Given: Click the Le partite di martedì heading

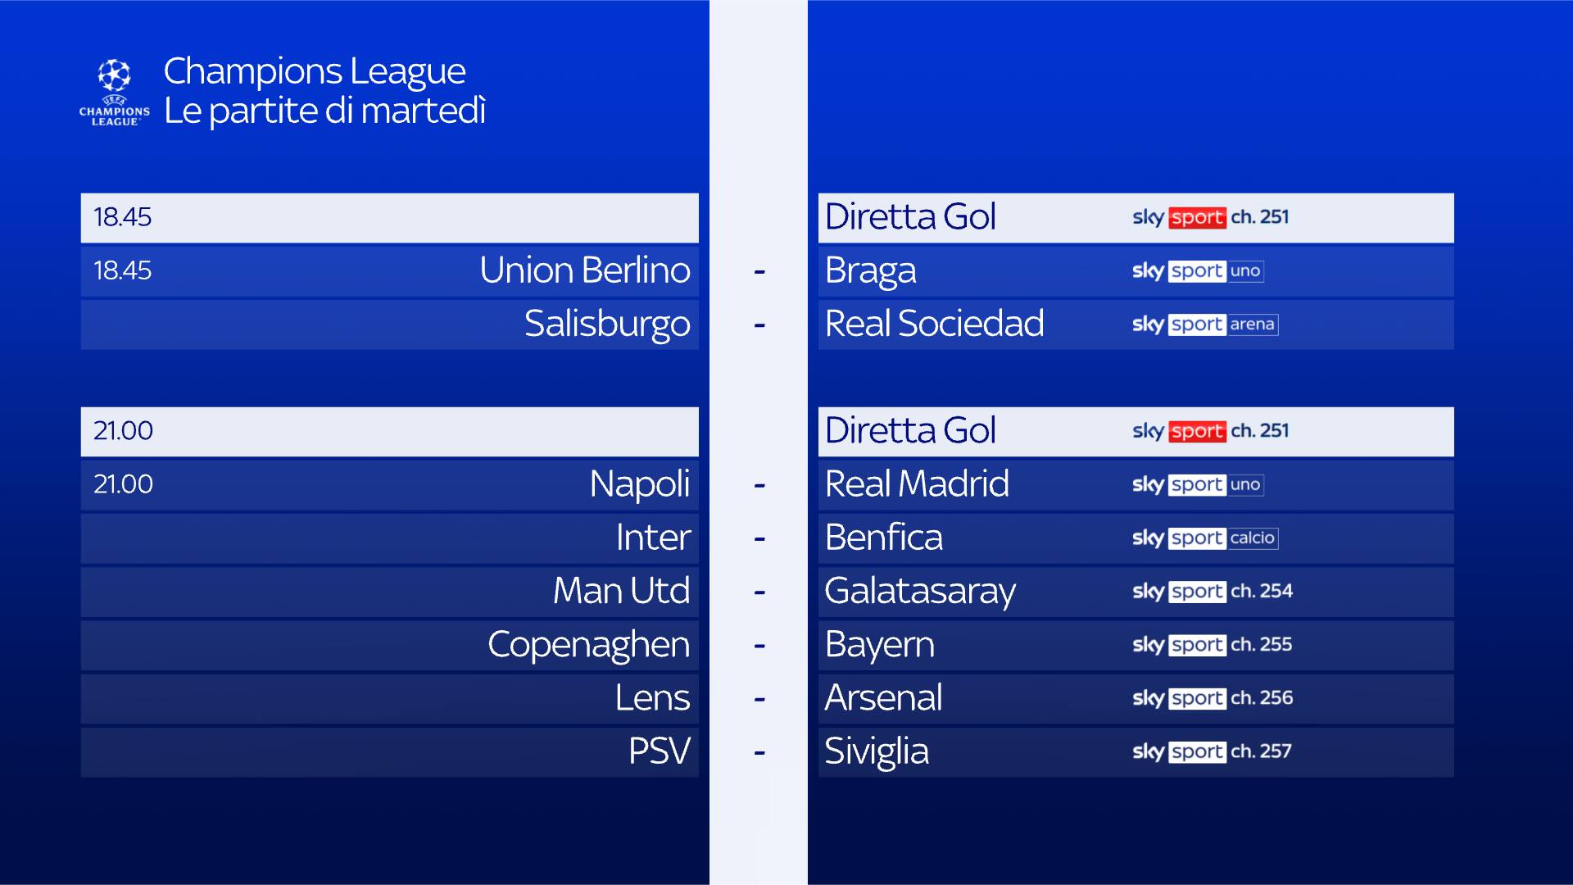Looking at the screenshot, I should click(324, 111).
